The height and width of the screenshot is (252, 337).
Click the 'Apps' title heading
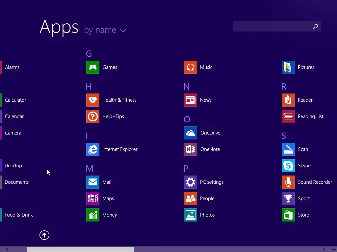coord(59,27)
